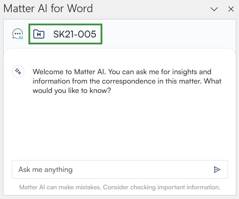This screenshot has height=199, width=239.
Task: Open the Matter AI chat bubble icon
Action: [x=17, y=34]
